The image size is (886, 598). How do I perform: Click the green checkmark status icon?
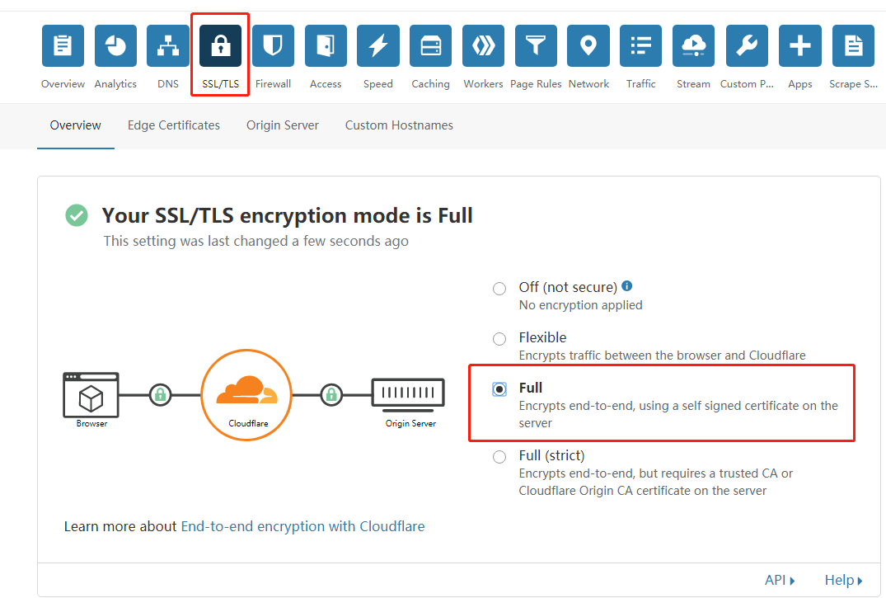coord(77,215)
